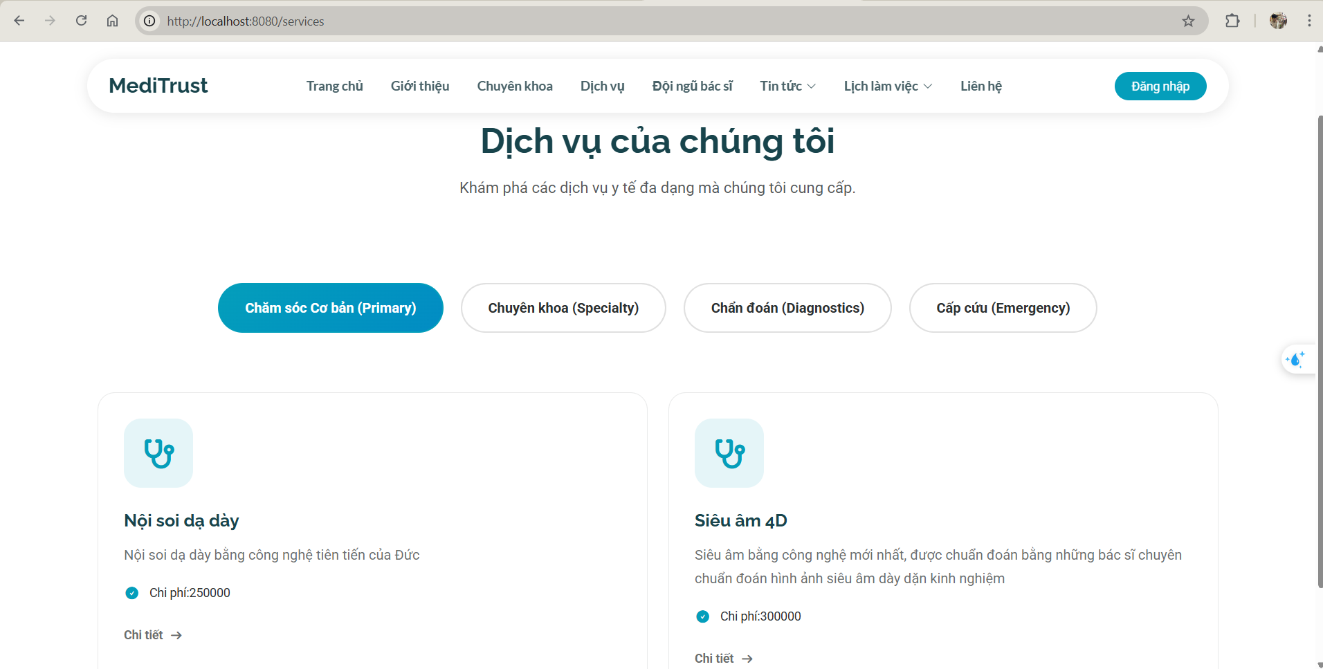Click the stethoscope icon on Siêu âm 4D card
Viewport: 1323px width, 669px height.
click(729, 453)
